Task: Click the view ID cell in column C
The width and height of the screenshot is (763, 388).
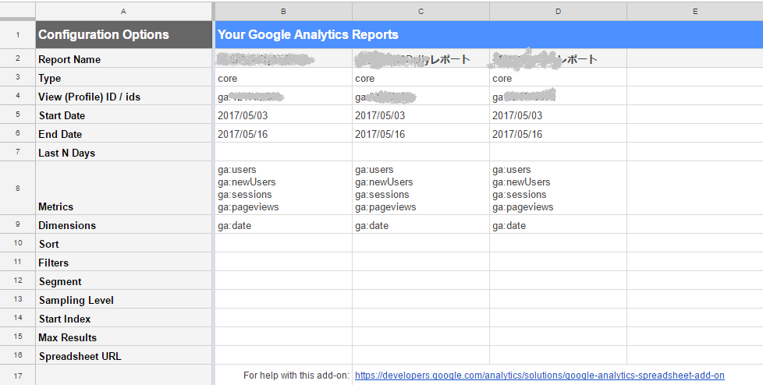Action: click(421, 97)
